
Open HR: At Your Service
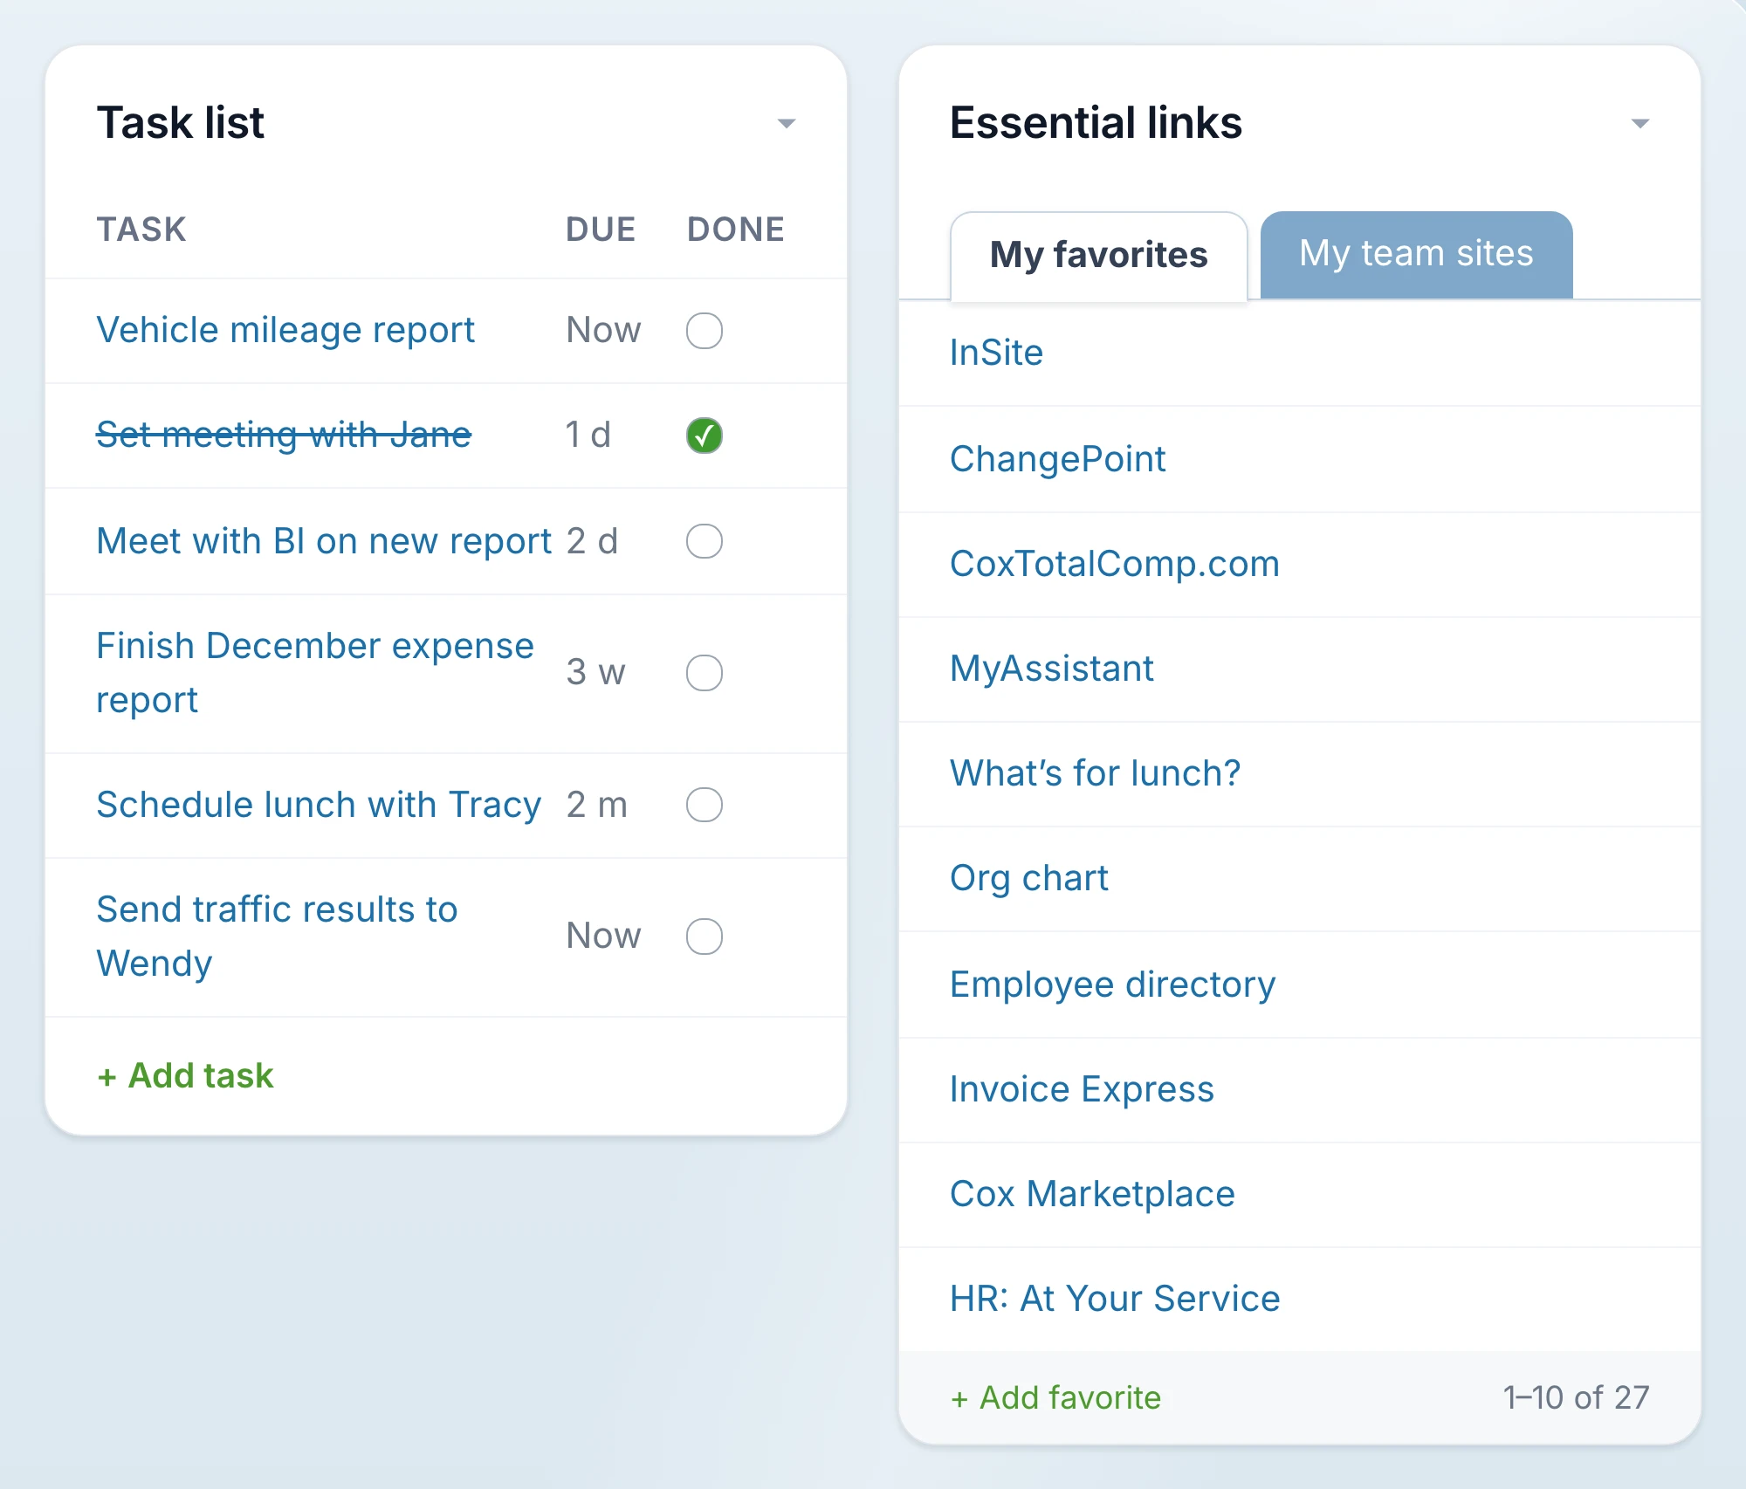tap(1115, 1299)
